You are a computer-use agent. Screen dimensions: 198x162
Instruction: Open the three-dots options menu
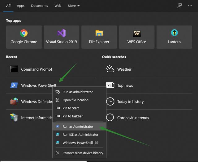[x=190, y=6]
